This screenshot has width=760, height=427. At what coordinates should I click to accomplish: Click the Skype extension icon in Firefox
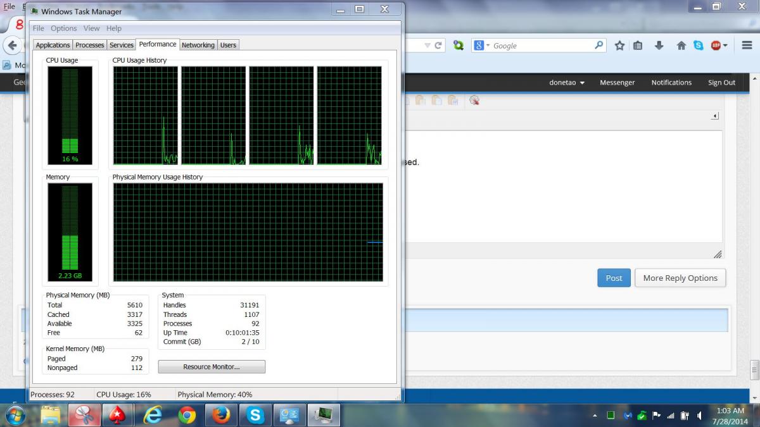pyautogui.click(x=698, y=46)
